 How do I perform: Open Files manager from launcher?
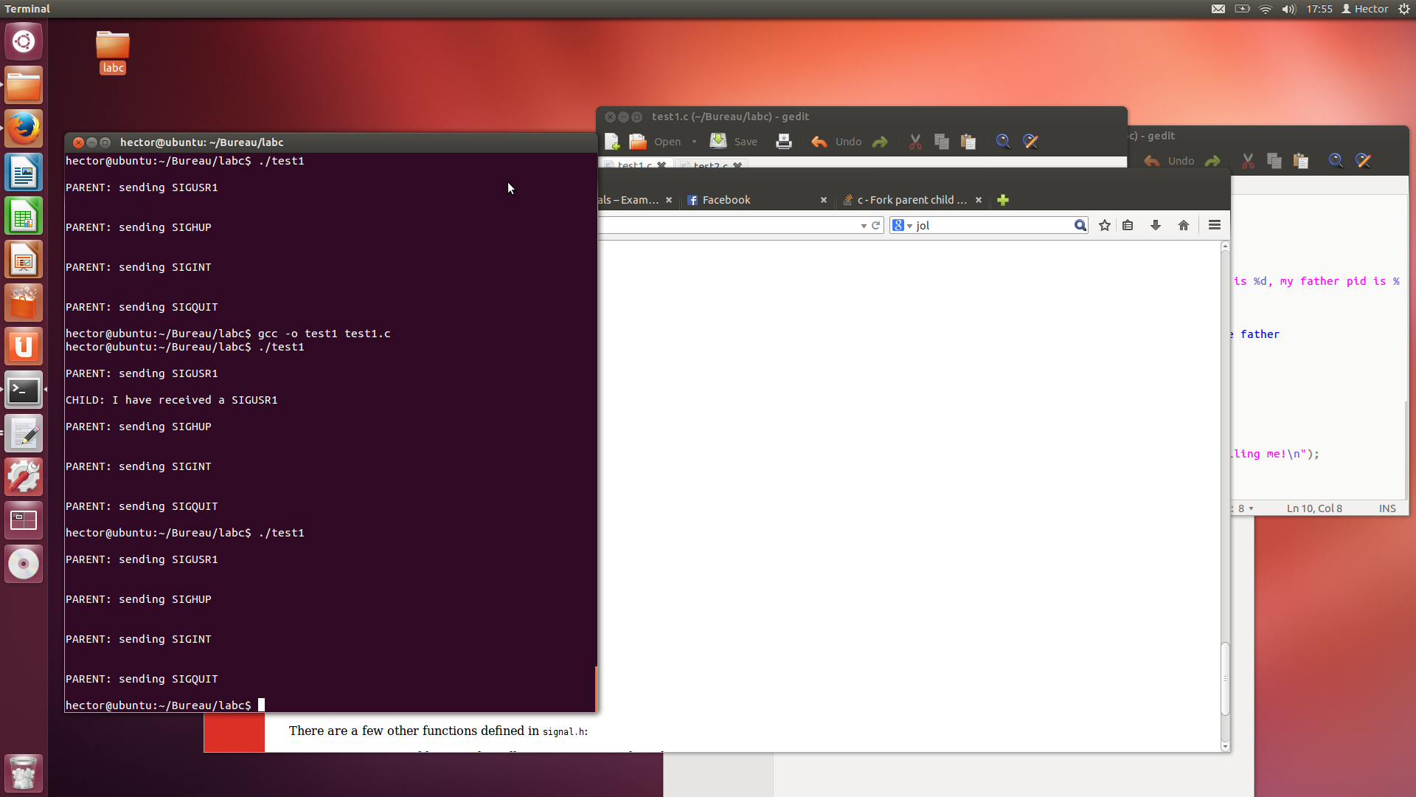coord(24,85)
